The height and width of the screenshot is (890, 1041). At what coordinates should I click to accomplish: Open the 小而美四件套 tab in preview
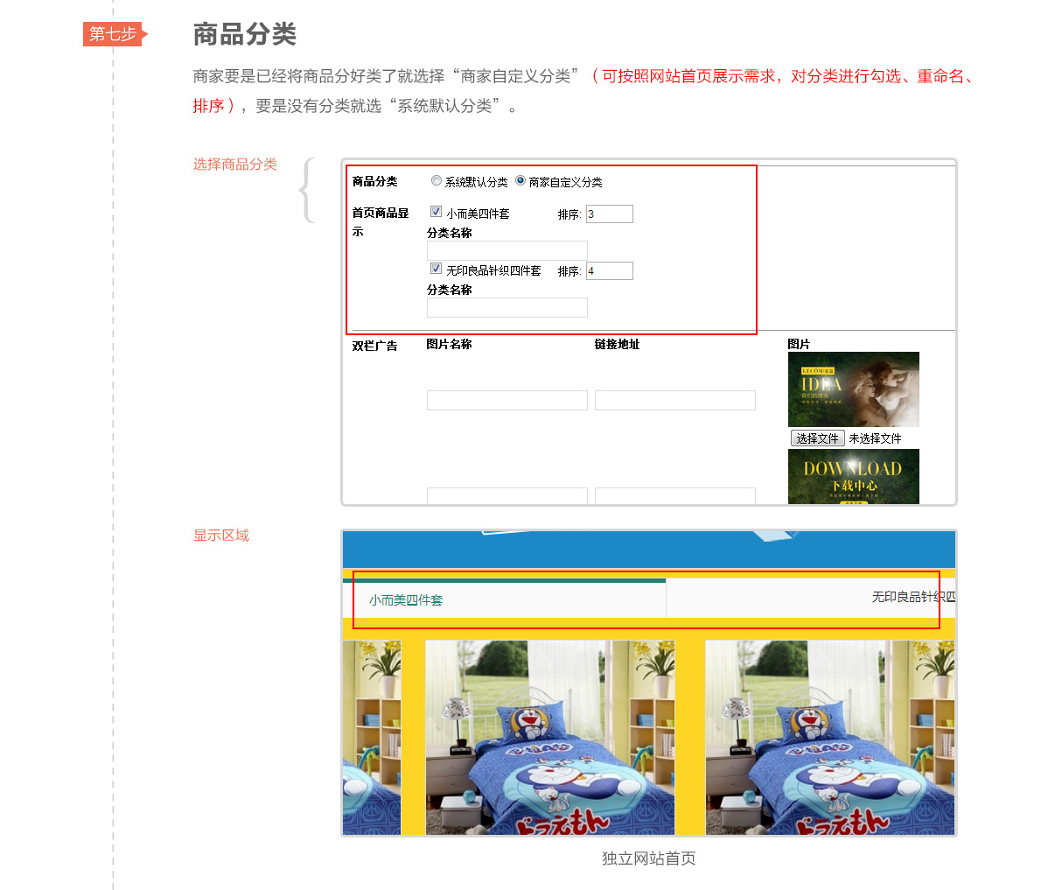505,599
